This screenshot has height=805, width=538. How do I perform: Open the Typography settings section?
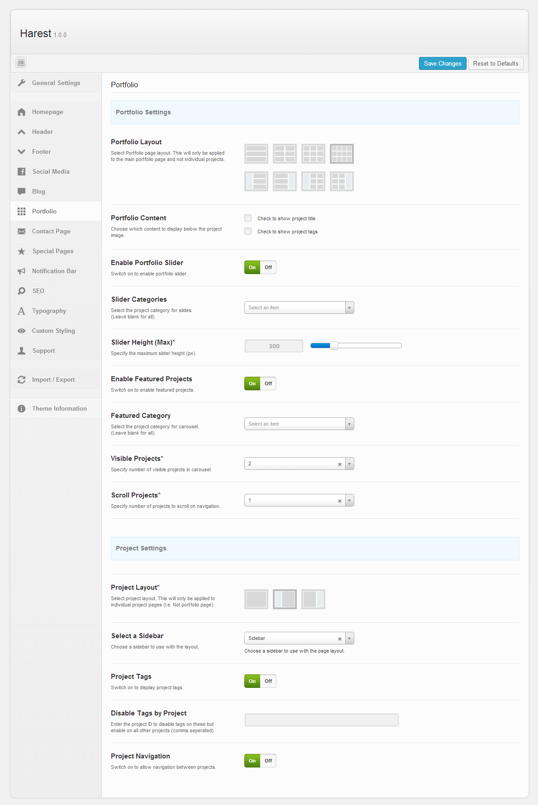coord(49,311)
